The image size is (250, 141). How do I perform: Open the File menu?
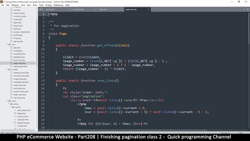coord(2,5)
